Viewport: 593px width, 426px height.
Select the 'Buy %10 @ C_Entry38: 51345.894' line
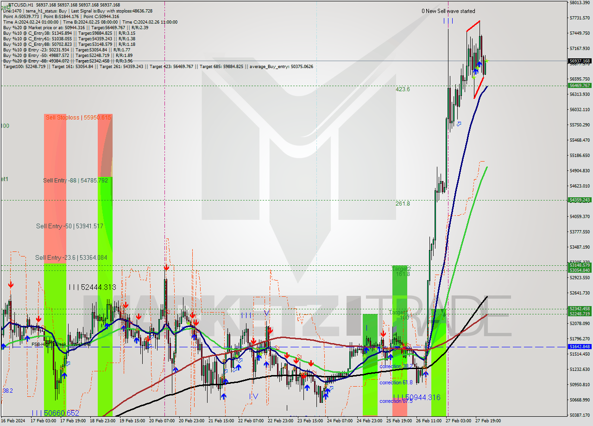69,33
